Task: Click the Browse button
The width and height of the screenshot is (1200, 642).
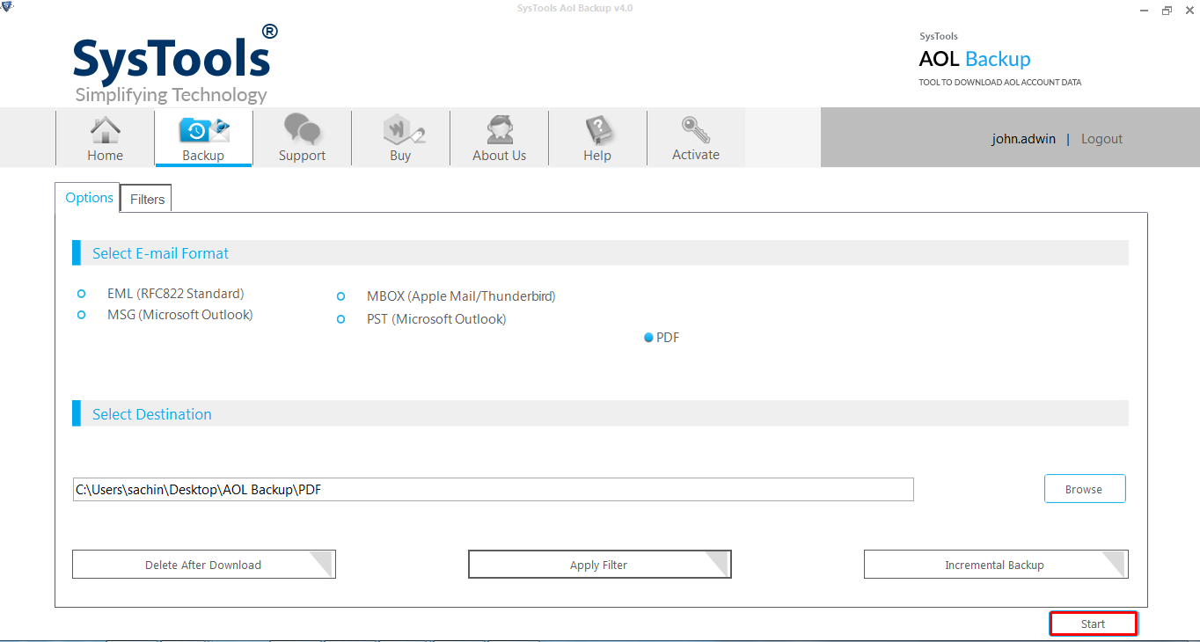Action: pos(1085,489)
